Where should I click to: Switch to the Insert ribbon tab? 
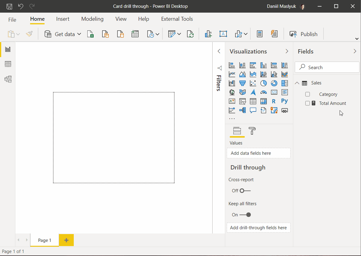pyautogui.click(x=63, y=19)
